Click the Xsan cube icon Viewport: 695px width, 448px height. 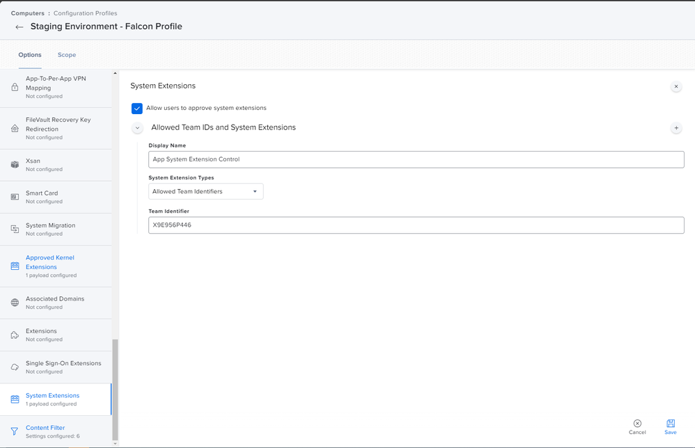(15, 164)
